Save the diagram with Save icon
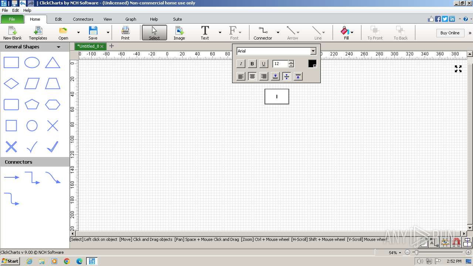473x266 pixels. [x=93, y=33]
